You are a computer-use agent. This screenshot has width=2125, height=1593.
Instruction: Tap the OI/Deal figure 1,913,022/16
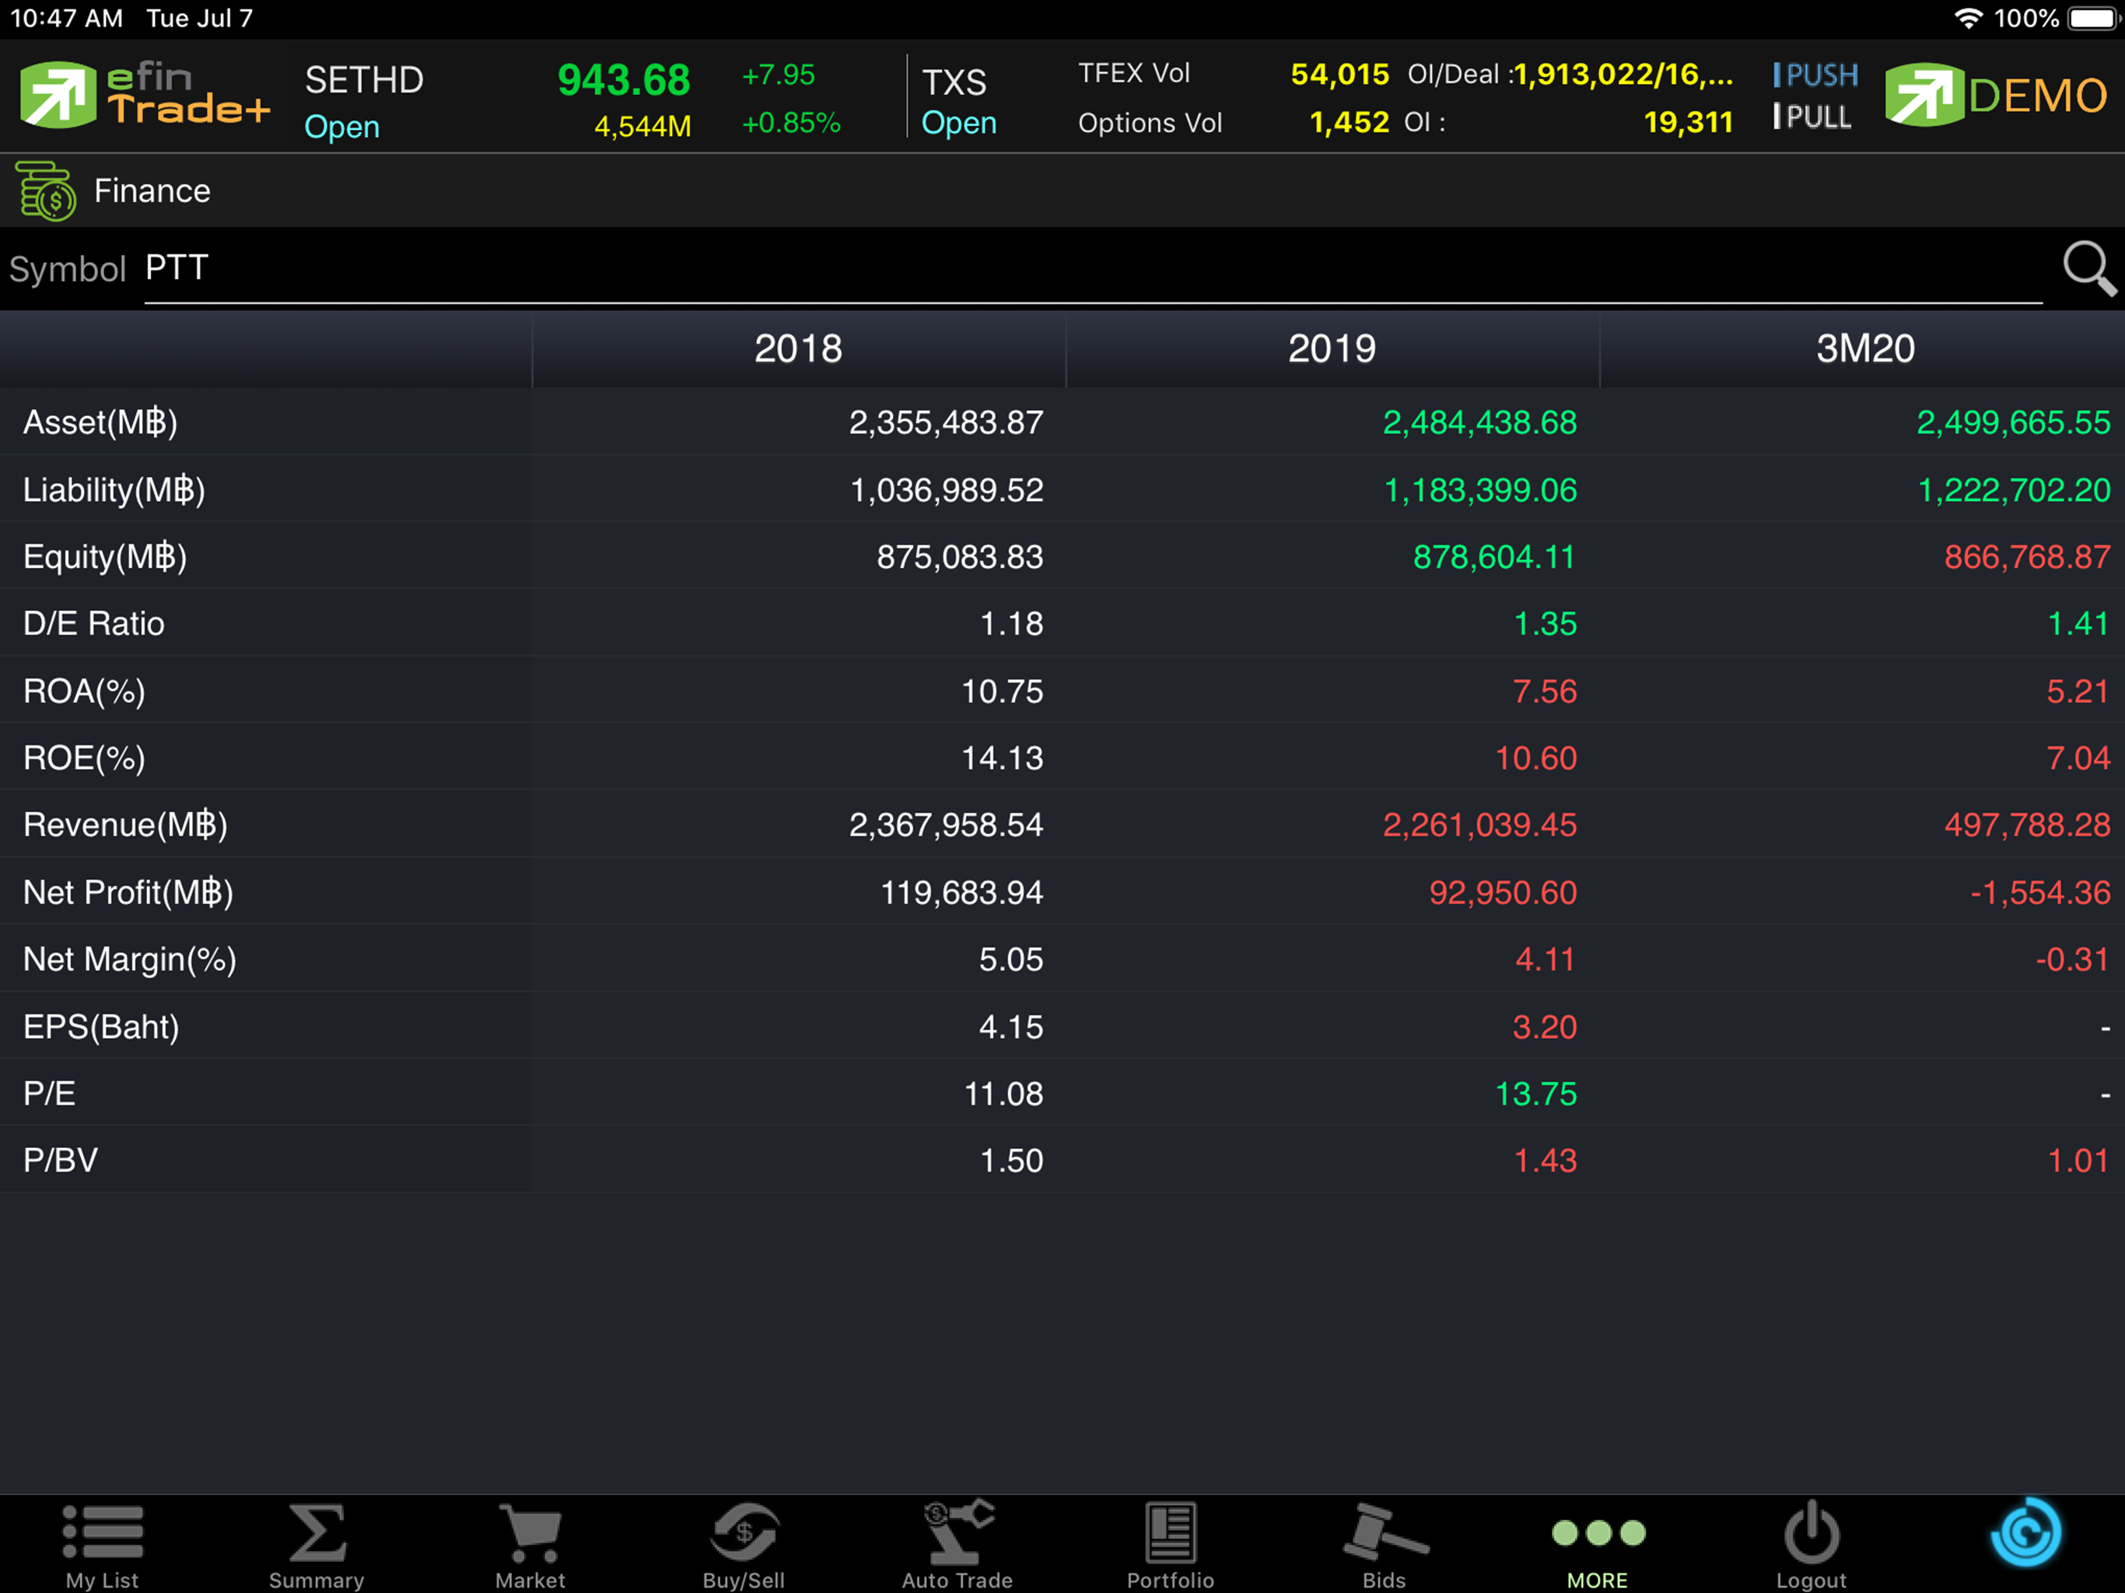[x=1623, y=74]
